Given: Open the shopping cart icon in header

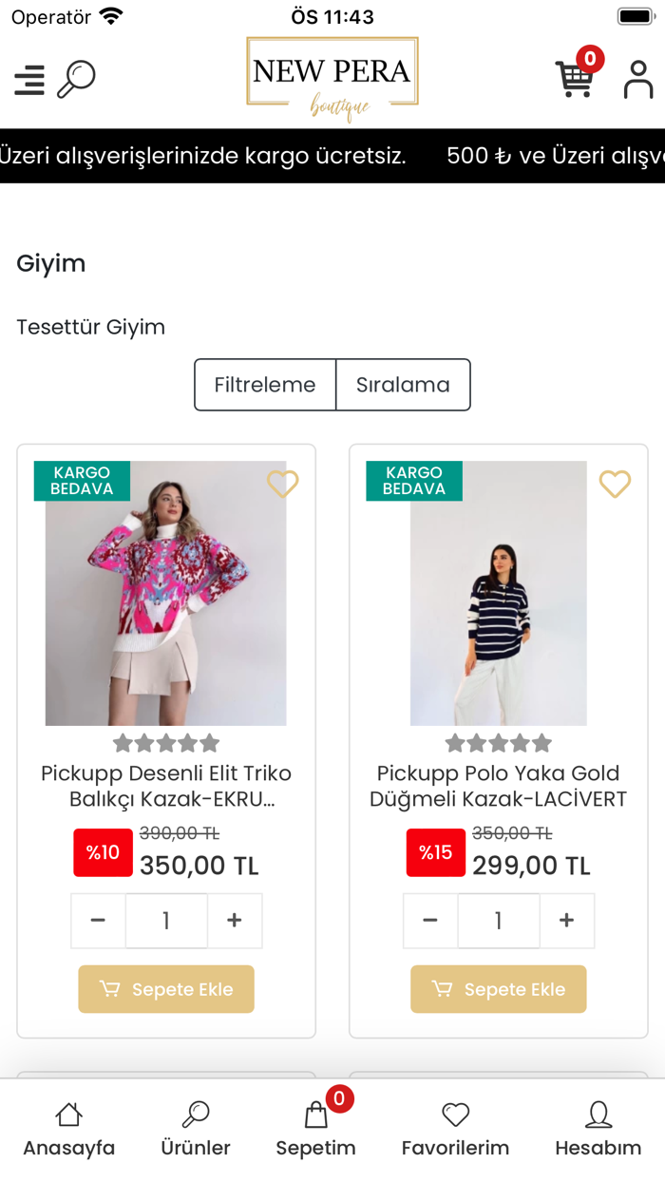Looking at the screenshot, I should click(x=575, y=79).
